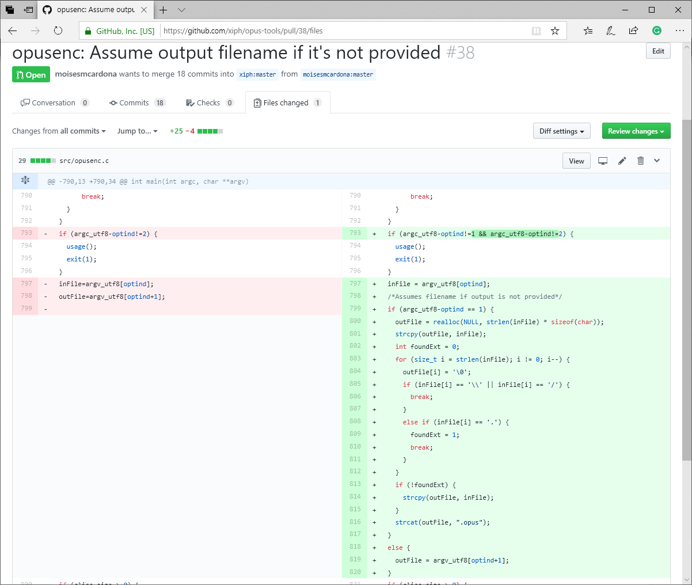Refresh the current page

(58, 31)
